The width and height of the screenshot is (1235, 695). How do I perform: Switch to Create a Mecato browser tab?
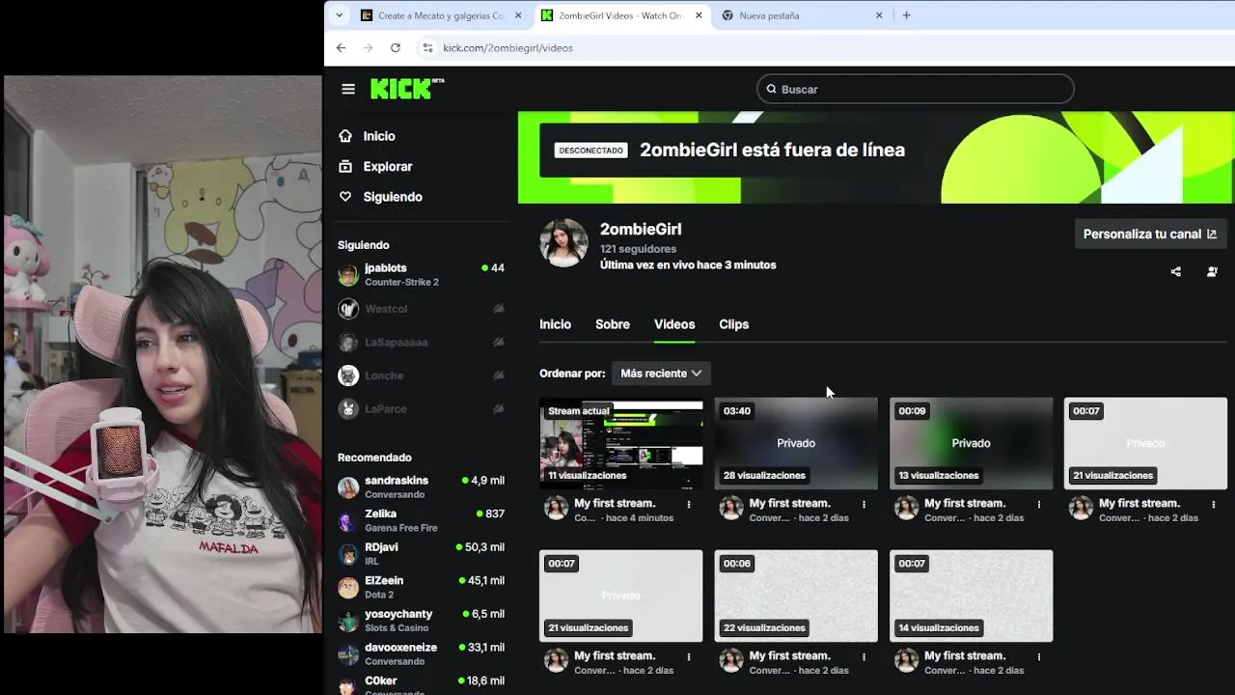coord(440,15)
